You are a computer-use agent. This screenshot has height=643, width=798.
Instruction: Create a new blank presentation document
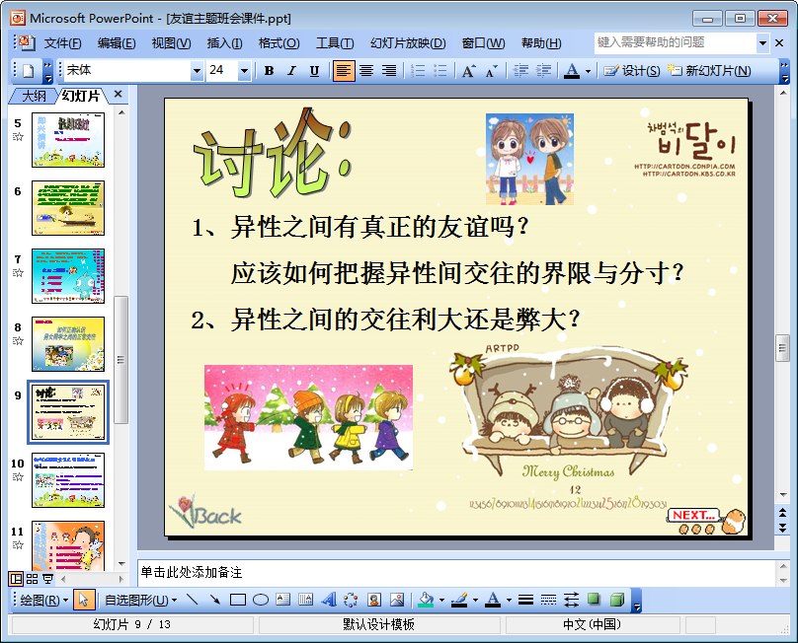point(28,71)
